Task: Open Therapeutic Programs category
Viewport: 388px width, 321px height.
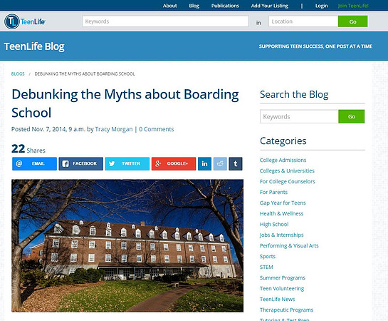Action: [286, 310]
